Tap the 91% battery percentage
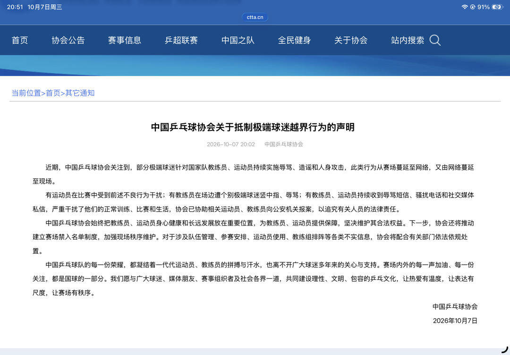510x355 pixels. coord(484,7)
